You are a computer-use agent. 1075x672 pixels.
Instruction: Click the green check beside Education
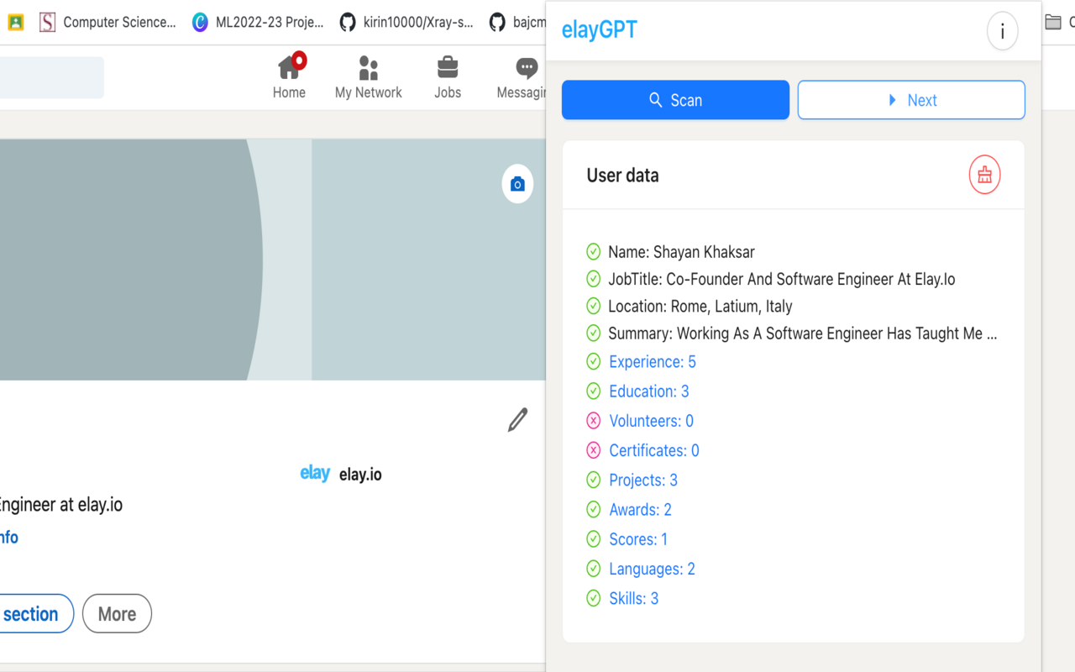[x=593, y=391]
